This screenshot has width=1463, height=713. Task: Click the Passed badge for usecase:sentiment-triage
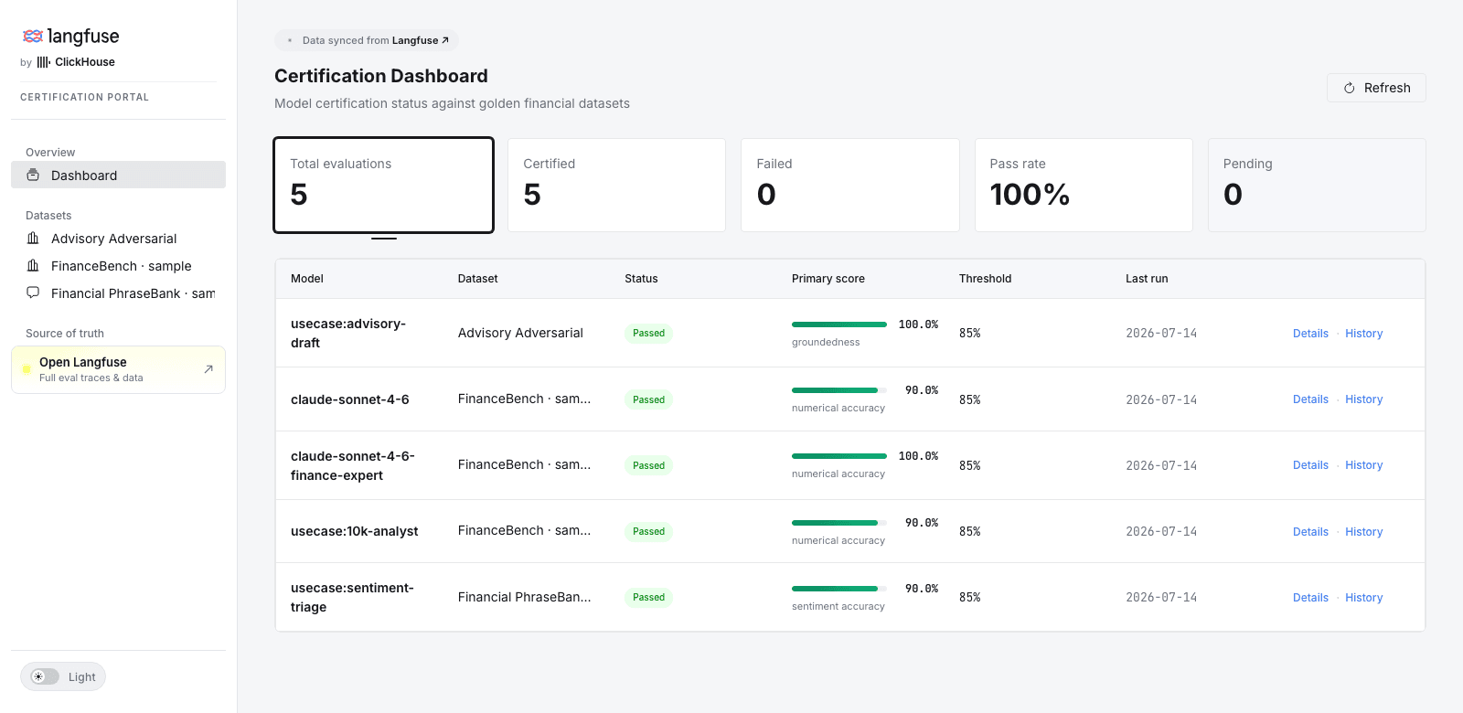point(649,598)
